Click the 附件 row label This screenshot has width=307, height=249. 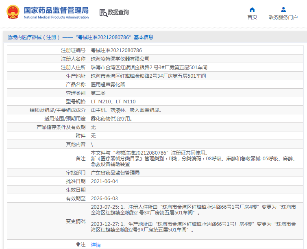click(x=81, y=136)
